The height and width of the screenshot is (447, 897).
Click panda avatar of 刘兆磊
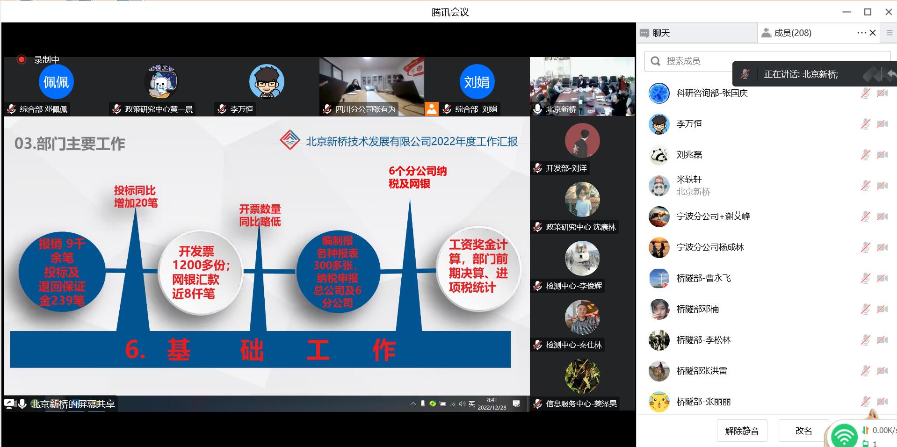659,155
